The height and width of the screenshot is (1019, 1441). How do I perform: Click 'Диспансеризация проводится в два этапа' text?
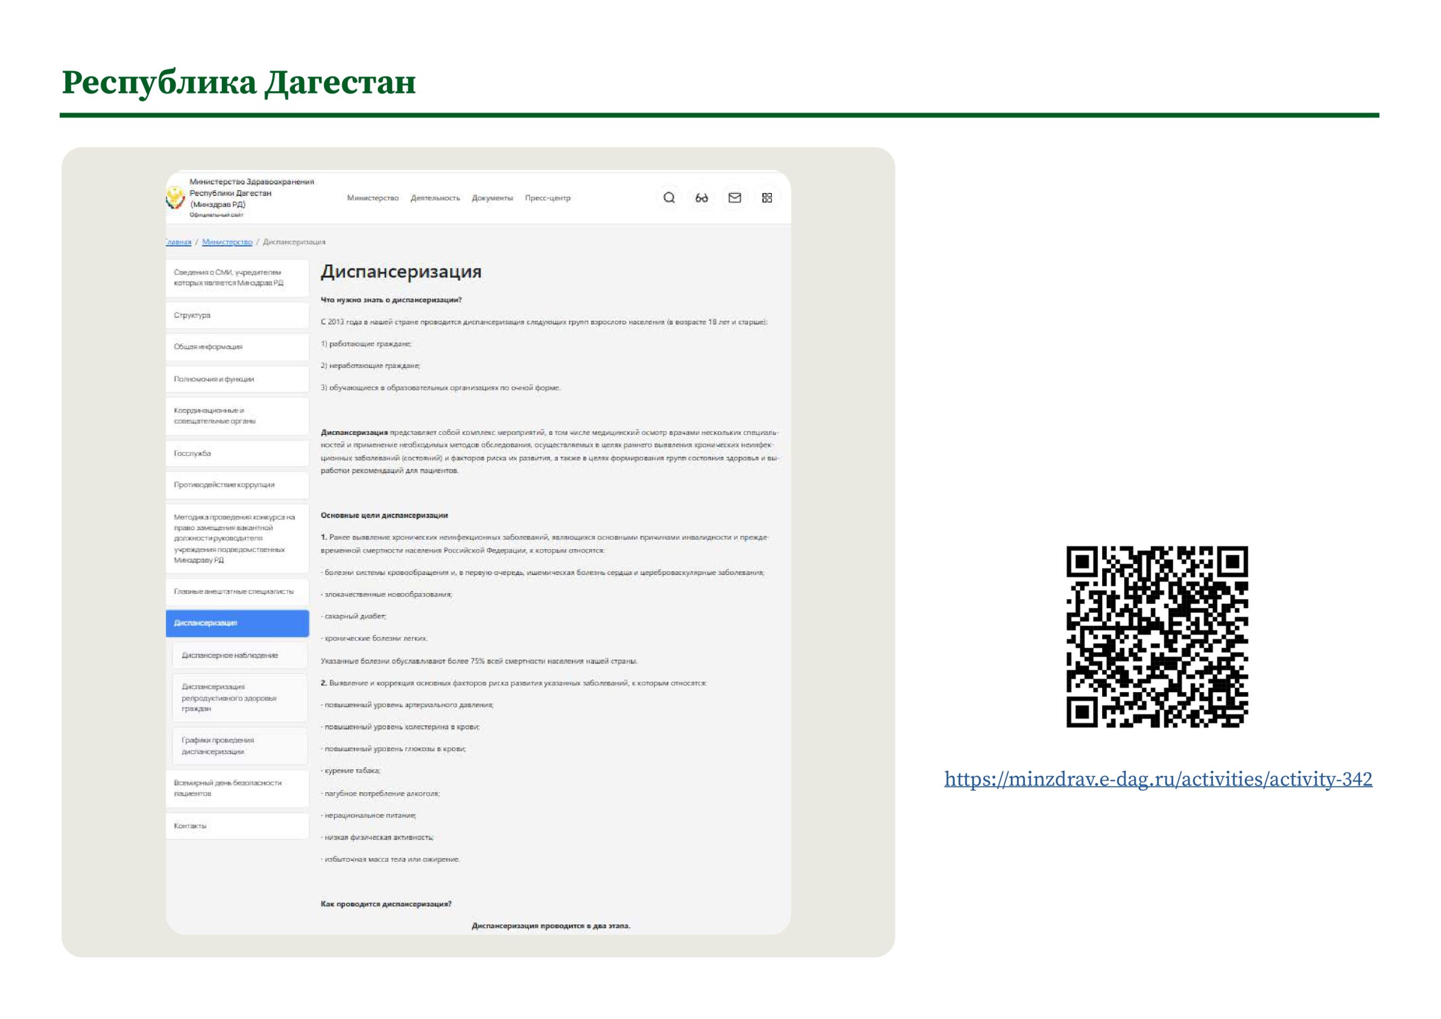[x=551, y=926]
